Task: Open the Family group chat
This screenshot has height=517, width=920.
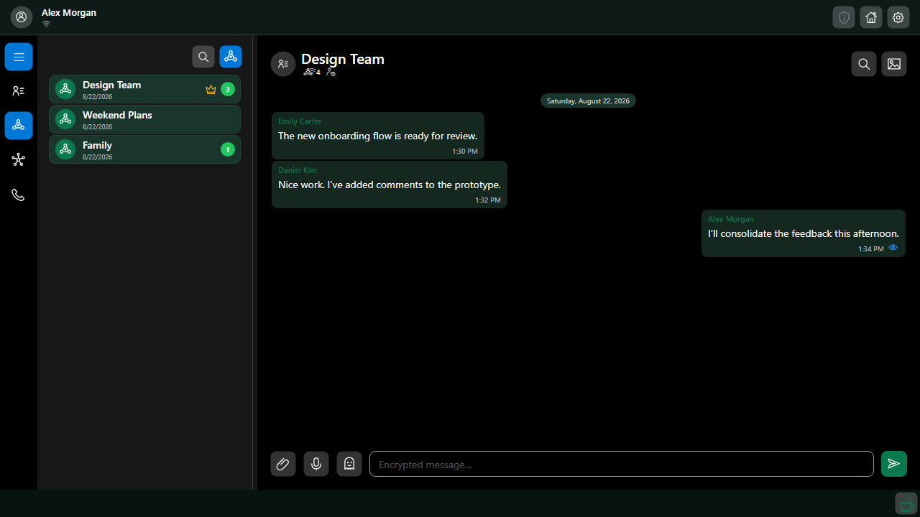Action: click(x=144, y=149)
